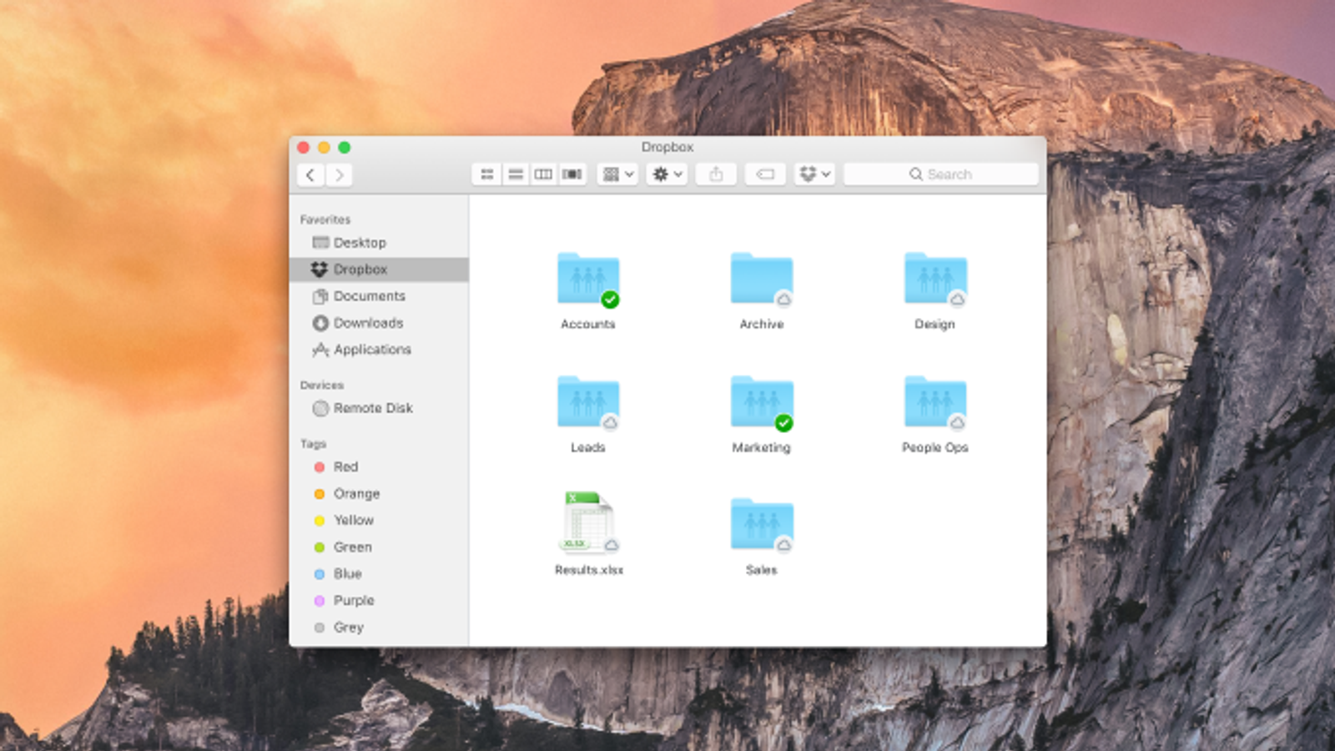The image size is (1335, 751).
Task: Click the Devices section header
Action: (x=322, y=385)
